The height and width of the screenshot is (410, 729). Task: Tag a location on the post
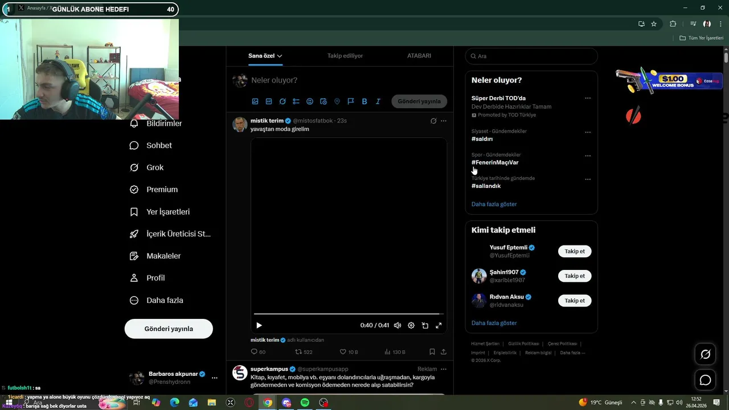pos(337,101)
